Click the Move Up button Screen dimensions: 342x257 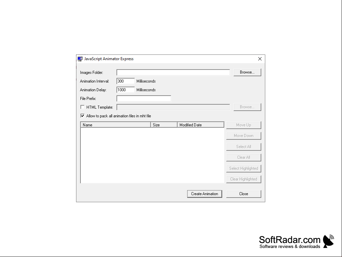point(244,125)
